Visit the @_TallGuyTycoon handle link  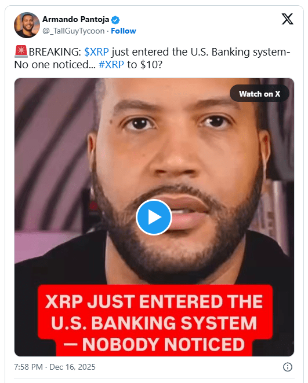point(74,31)
